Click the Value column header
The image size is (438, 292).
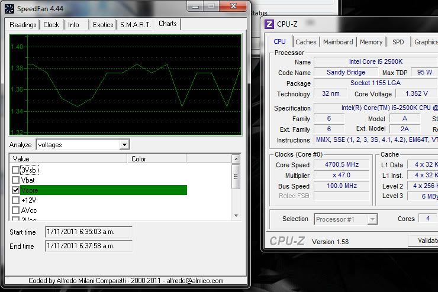68,158
